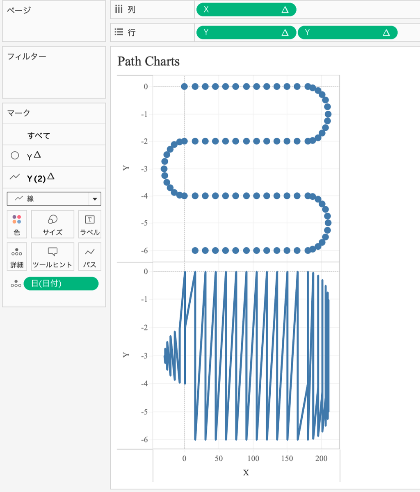Click the first Y pill in rows shelf
Viewport: 420px width, 492px height.
[x=246, y=32]
